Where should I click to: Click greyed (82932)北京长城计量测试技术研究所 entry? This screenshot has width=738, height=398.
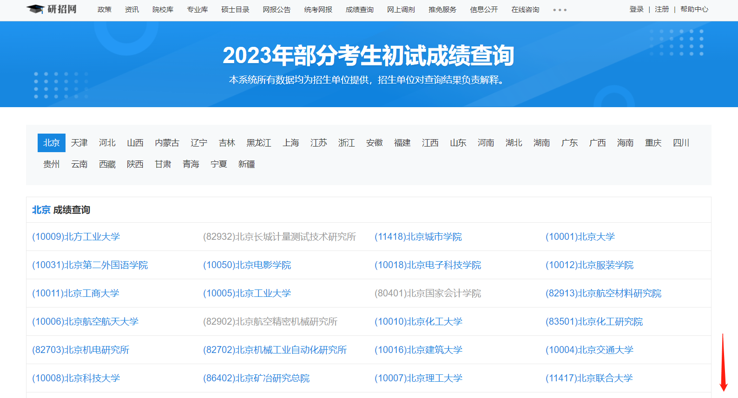coord(280,237)
